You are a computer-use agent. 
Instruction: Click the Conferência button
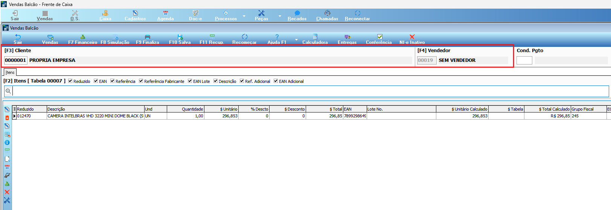[379, 39]
